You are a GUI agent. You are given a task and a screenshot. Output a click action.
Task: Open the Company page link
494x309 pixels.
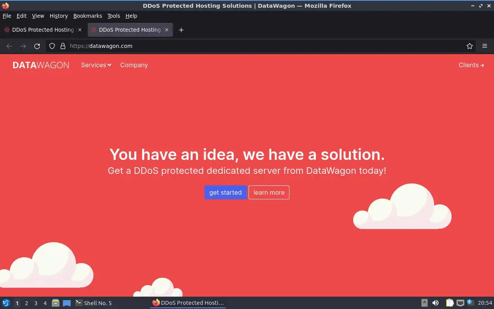134,65
